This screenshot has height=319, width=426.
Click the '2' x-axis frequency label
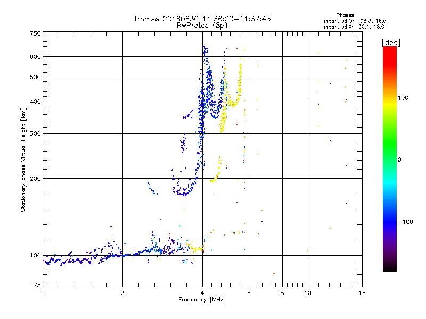click(x=122, y=293)
